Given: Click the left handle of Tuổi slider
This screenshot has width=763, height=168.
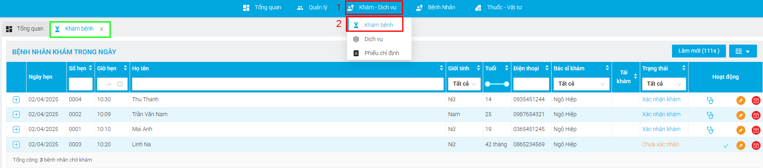Looking at the screenshot, I should coord(488,84).
